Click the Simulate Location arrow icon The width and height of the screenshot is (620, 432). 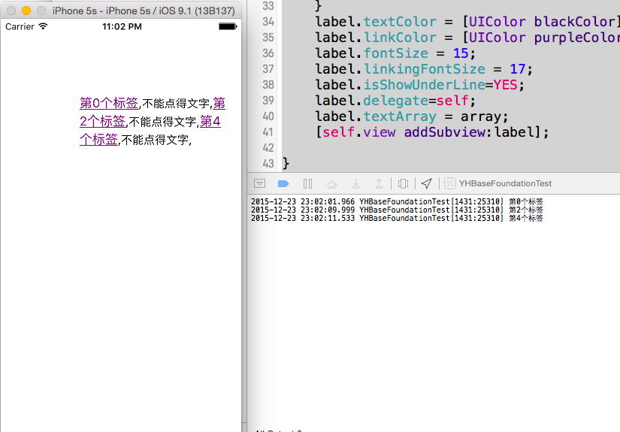click(x=427, y=183)
